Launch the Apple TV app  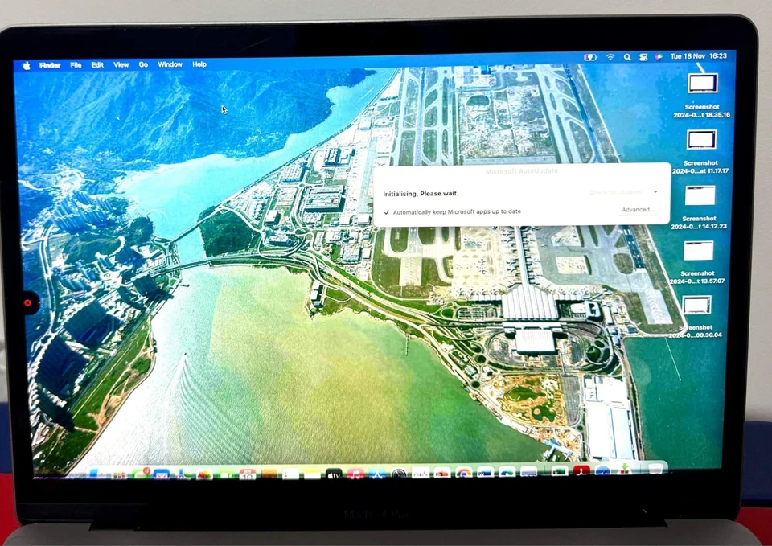point(334,474)
